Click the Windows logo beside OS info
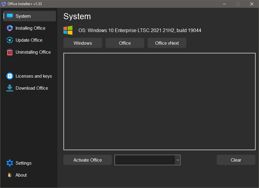This screenshot has height=188, width=259. 68,30
